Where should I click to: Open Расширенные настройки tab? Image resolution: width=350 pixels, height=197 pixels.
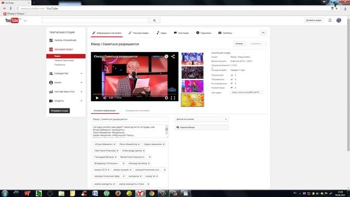coord(137,111)
